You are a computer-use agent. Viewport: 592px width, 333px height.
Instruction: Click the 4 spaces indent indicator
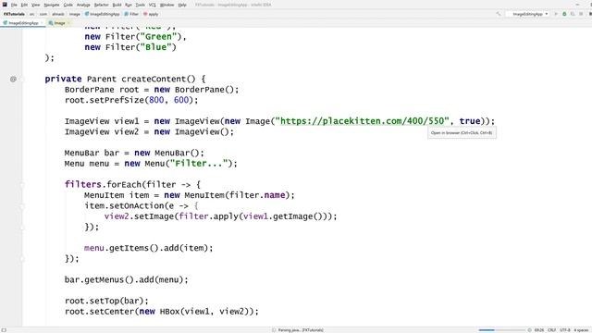[x=581, y=330]
